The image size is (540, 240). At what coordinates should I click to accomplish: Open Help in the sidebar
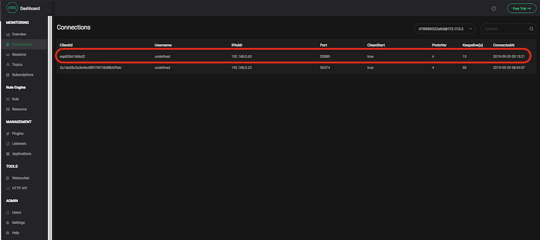(15, 233)
